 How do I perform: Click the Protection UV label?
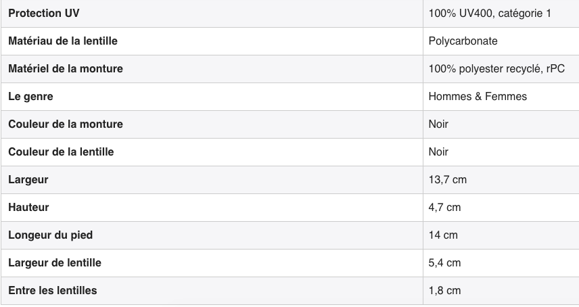coord(43,14)
